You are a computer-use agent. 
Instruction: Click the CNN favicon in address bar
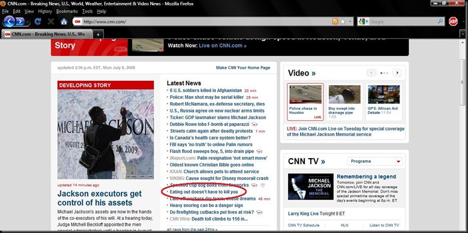tap(77, 21)
